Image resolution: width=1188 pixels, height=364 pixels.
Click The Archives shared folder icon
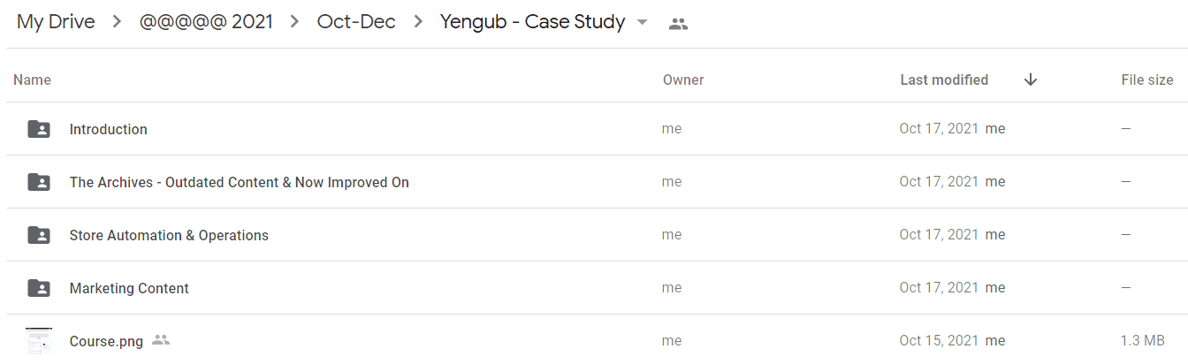tap(39, 182)
